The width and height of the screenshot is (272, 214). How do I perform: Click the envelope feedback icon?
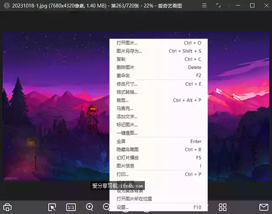tap(264, 207)
